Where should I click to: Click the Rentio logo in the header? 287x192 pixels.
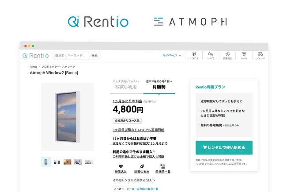36,55
